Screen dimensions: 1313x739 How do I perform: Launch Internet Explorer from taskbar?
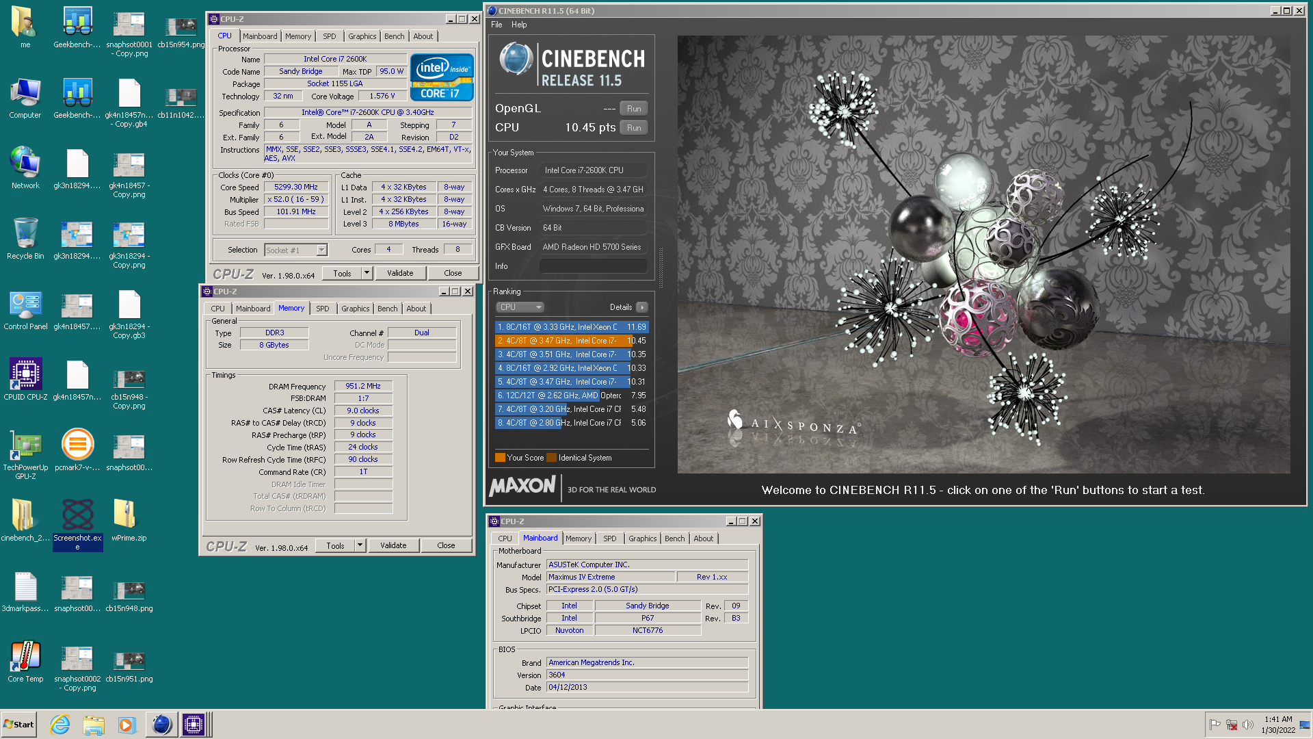point(60,725)
